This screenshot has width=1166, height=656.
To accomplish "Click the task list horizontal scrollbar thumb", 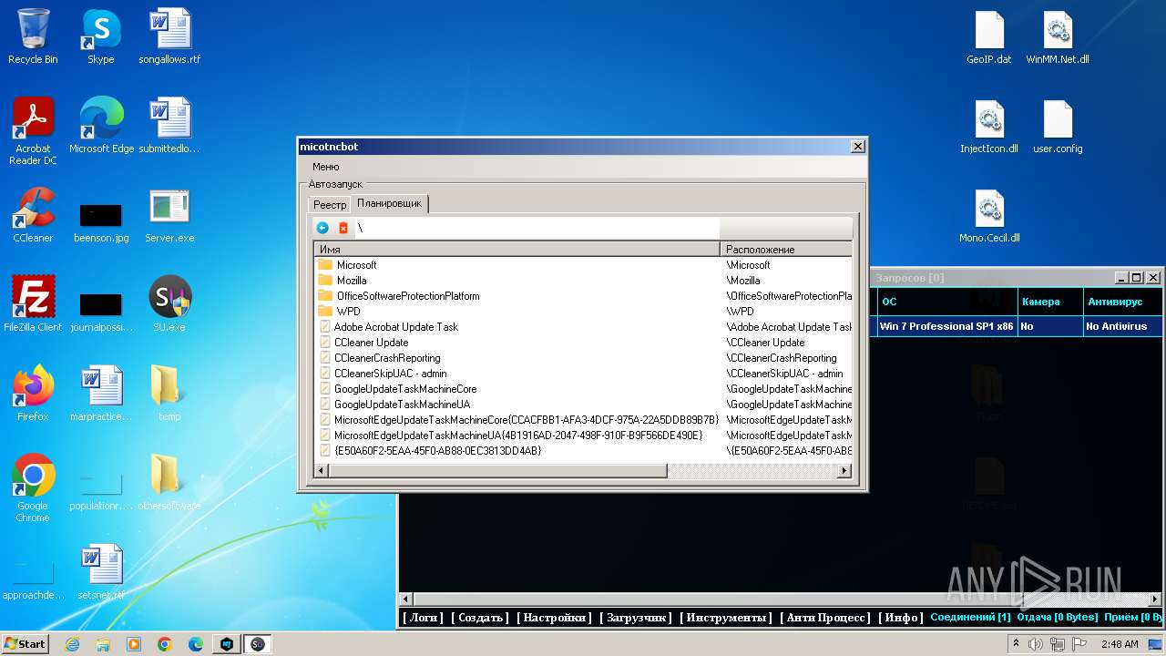I will (497, 471).
